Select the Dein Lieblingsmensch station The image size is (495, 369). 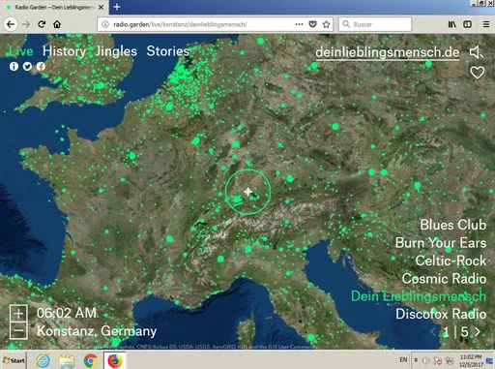tap(419, 296)
